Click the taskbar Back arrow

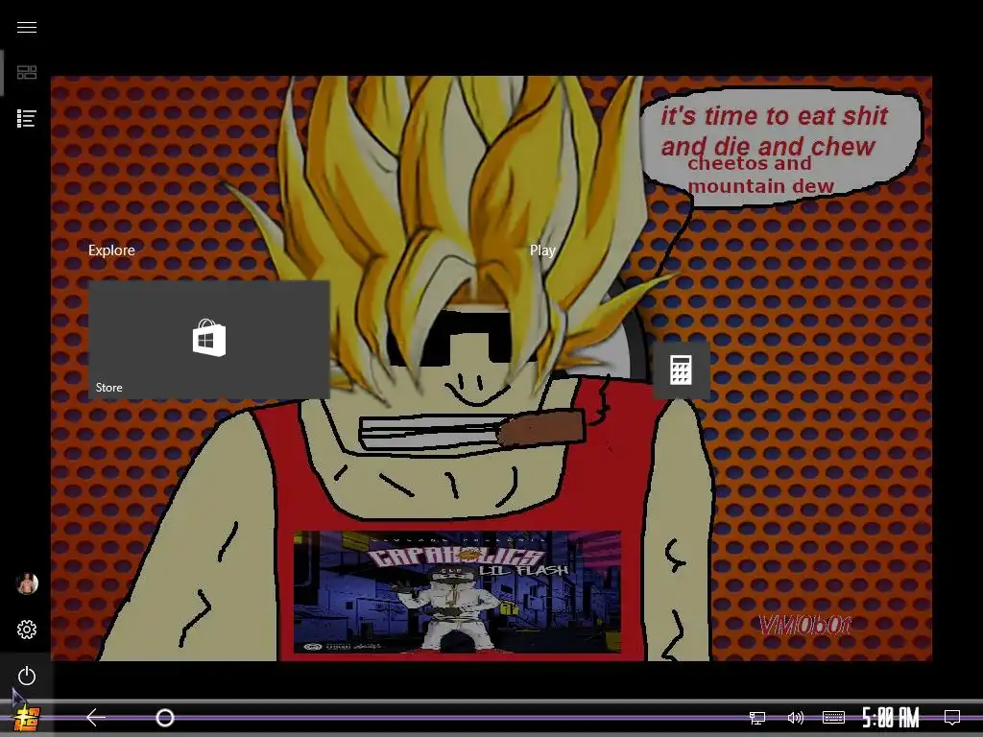95,717
